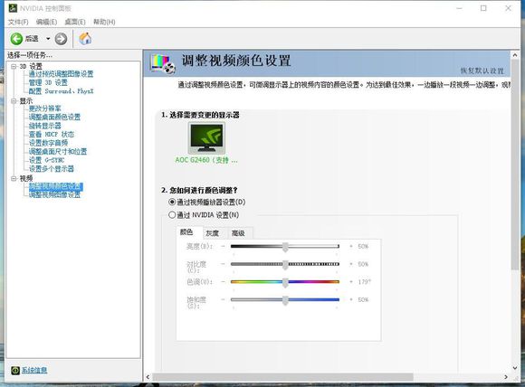Image resolution: width=525 pixels, height=387 pixels.
Task: Click the green Back arrow icon
Action: [16, 39]
